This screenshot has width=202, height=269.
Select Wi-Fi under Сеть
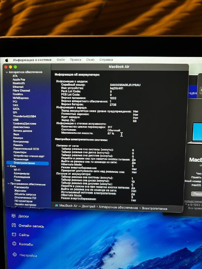17,170
